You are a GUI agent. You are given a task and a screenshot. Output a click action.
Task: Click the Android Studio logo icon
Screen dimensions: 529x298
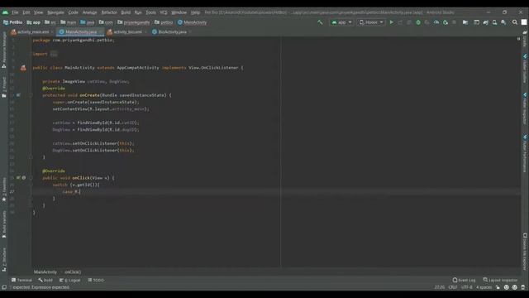tap(5, 12)
